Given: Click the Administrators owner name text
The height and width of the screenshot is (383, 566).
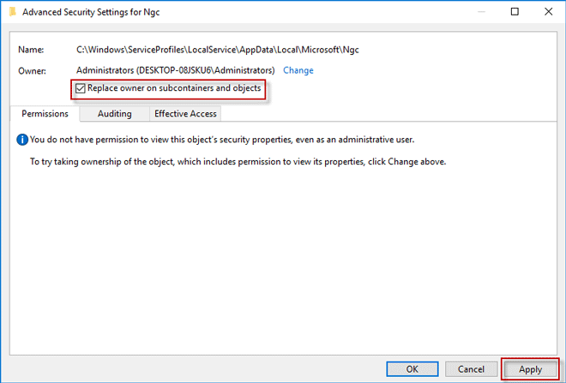Looking at the screenshot, I should [176, 70].
